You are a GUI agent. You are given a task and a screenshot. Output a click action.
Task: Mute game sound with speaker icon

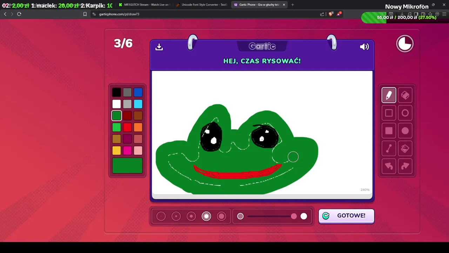[364, 47]
